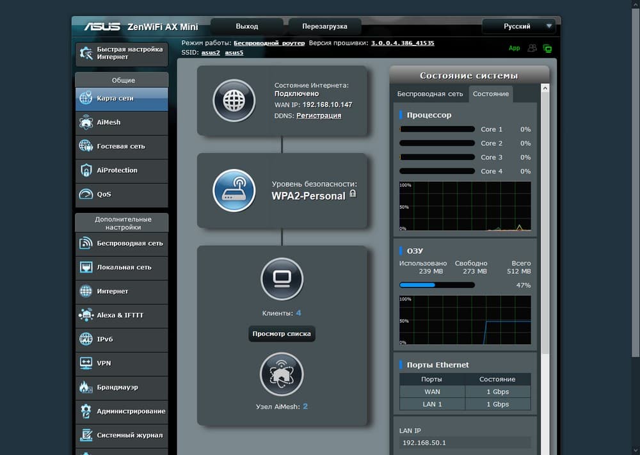
Task: Click the Clients computer icon
Action: (x=282, y=279)
